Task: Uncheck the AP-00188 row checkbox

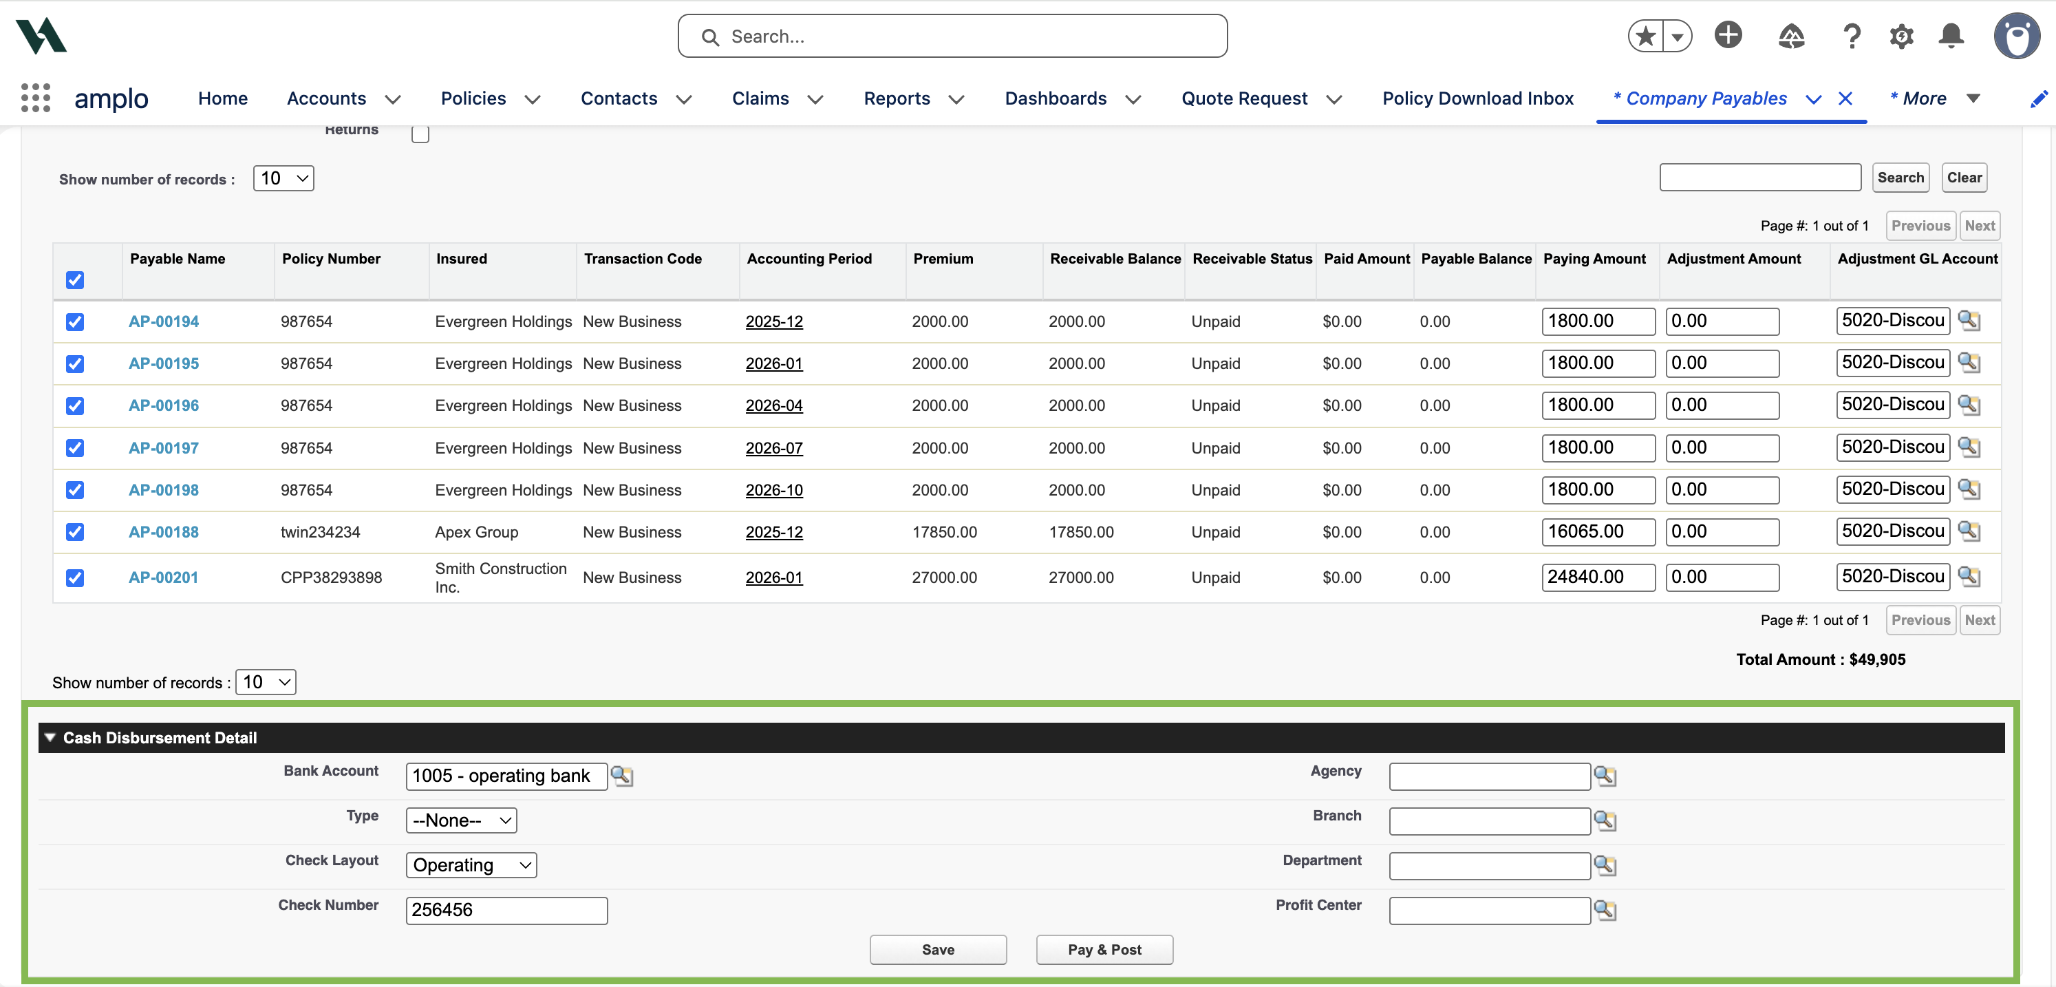Action: (75, 532)
